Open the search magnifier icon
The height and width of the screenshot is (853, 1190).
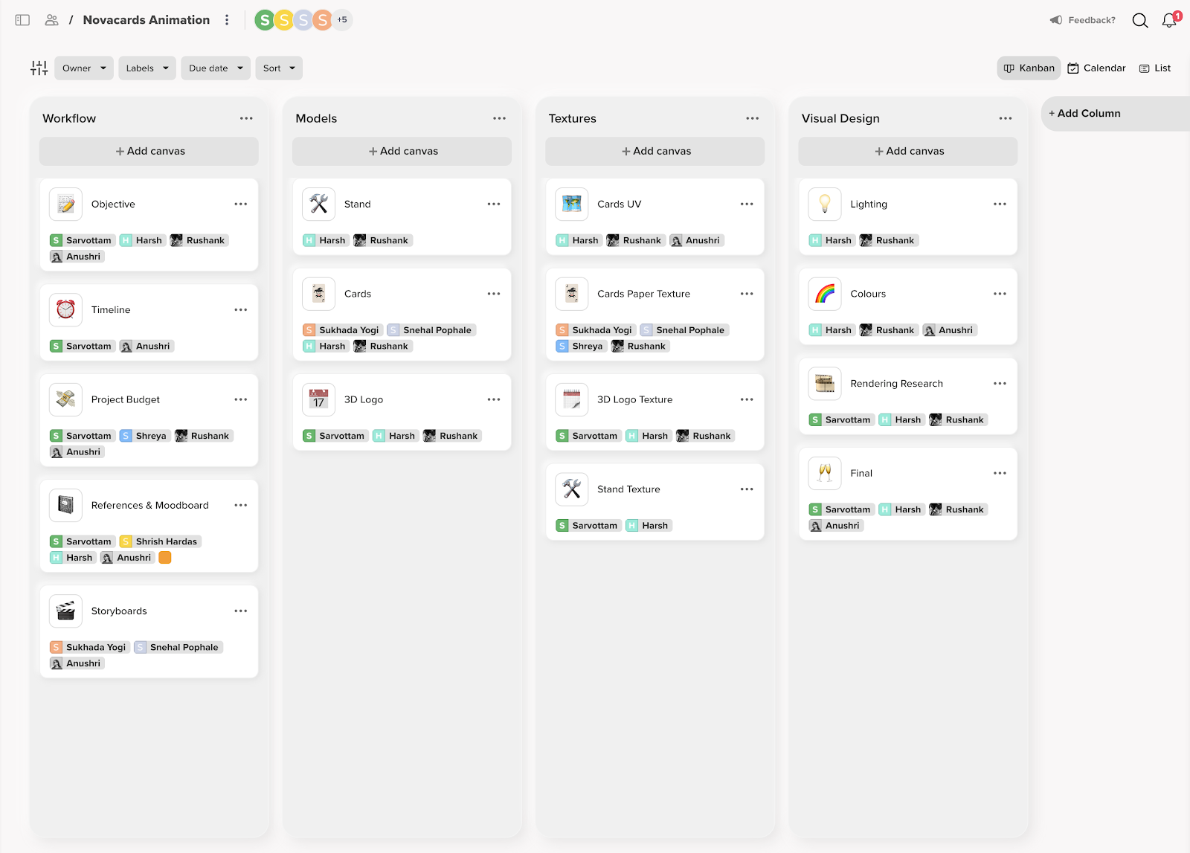pos(1139,20)
